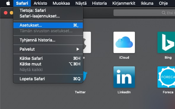
Task: Select Tietoja: Safari menu entry
Action: (x=48, y=10)
